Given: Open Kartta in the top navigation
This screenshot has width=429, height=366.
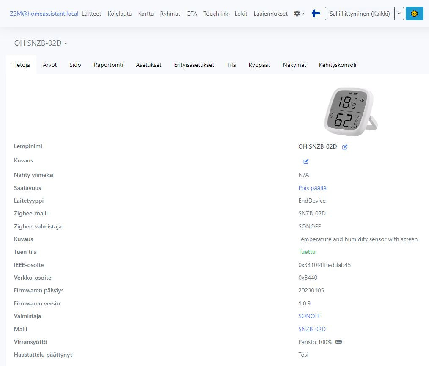Looking at the screenshot, I should coord(146,14).
